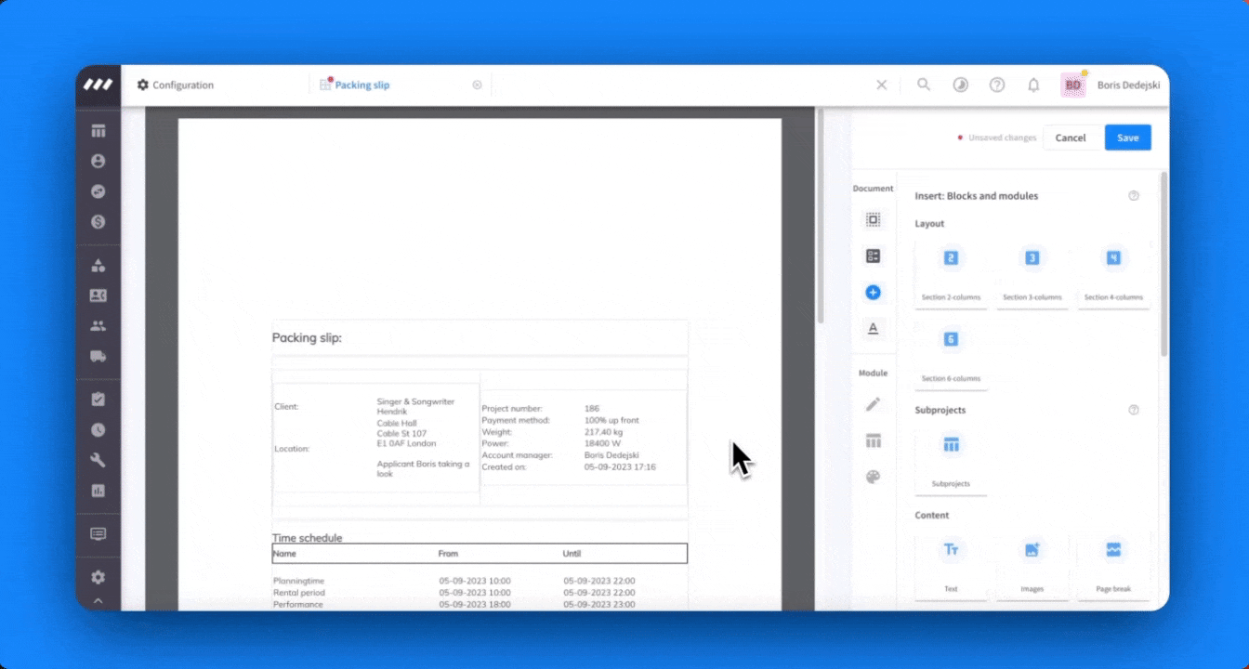Click the 'Project number:' label
This screenshot has height=669, width=1249.
click(511, 409)
